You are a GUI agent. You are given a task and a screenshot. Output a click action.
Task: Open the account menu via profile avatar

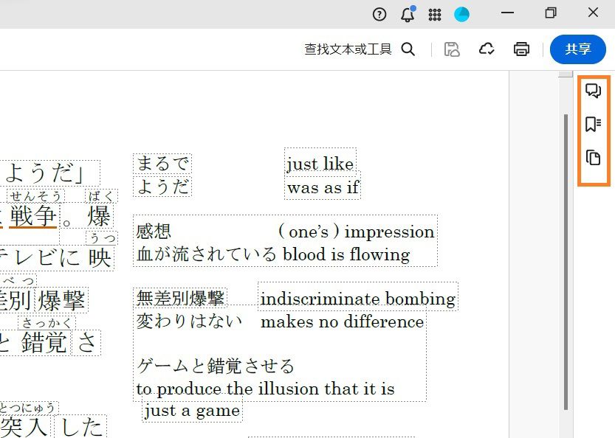461,14
